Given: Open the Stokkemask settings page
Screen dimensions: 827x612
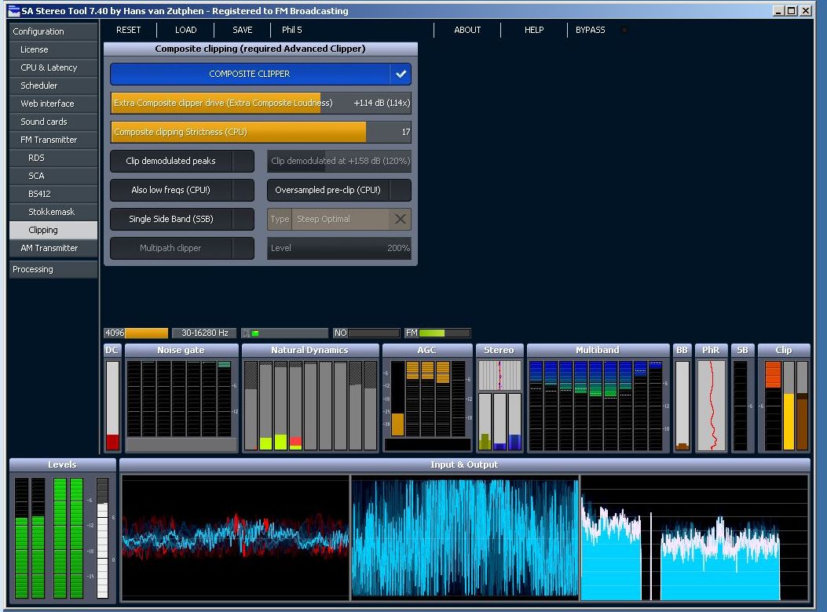Looking at the screenshot, I should (x=53, y=211).
